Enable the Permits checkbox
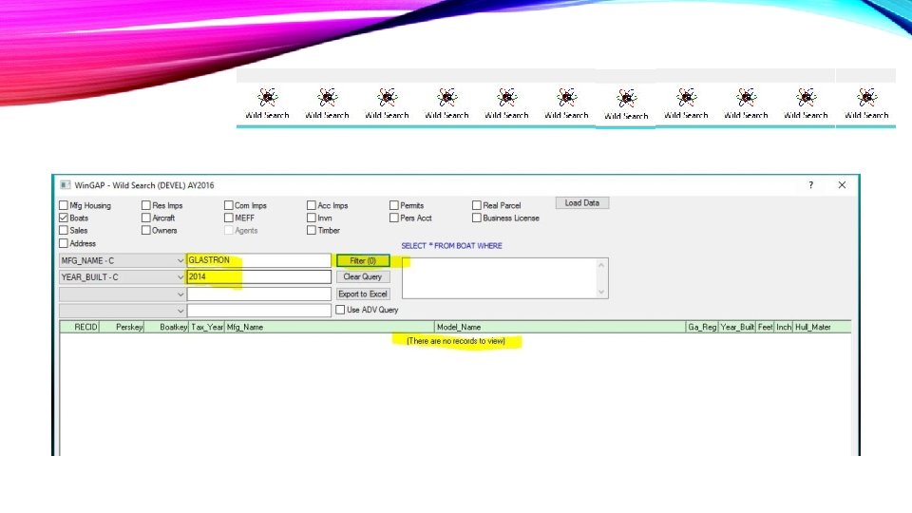 click(393, 205)
